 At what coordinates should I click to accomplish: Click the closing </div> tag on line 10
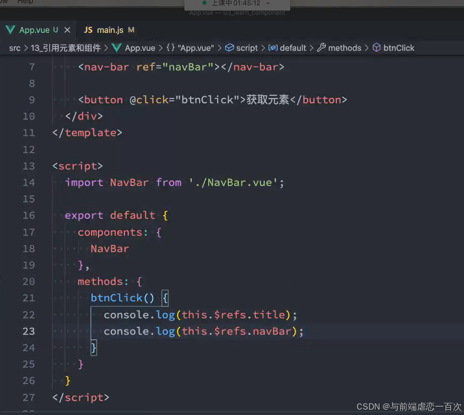tap(84, 116)
